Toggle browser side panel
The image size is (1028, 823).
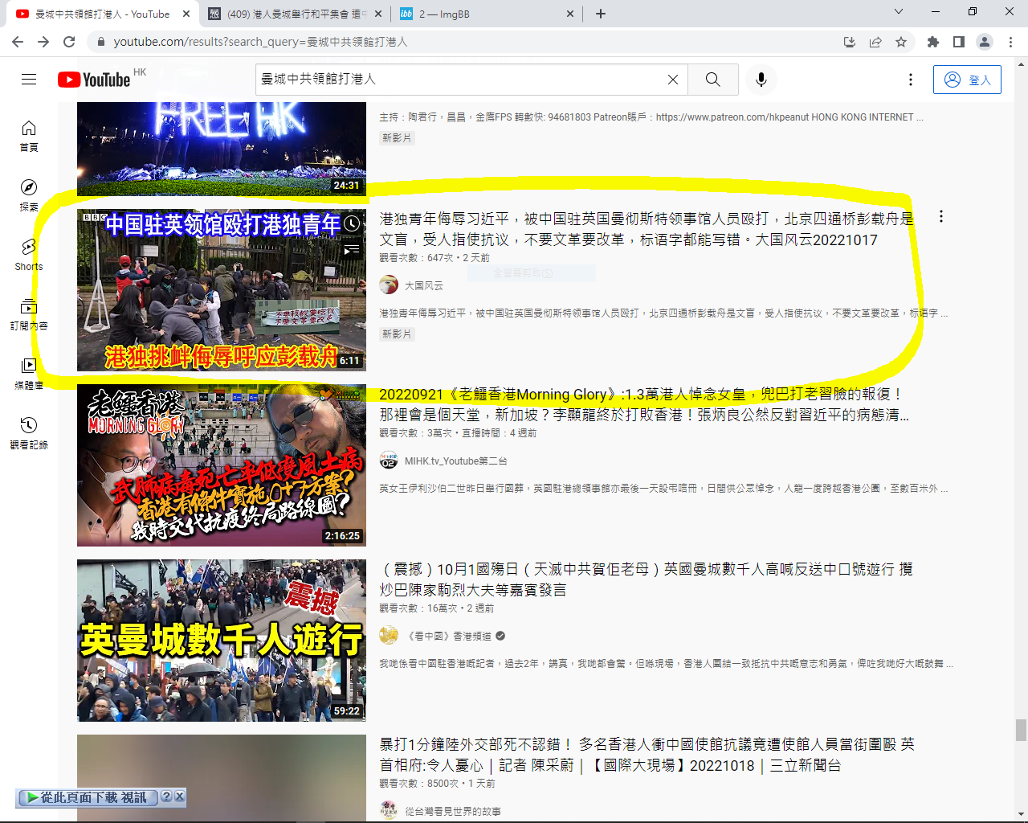tap(959, 42)
